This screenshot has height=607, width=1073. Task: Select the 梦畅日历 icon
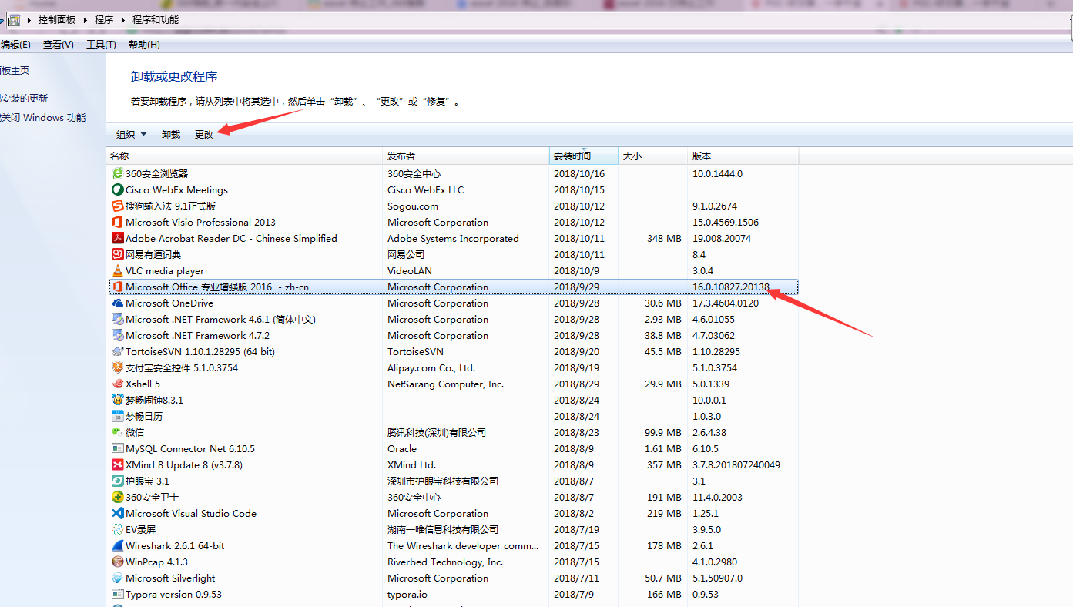pyautogui.click(x=118, y=416)
